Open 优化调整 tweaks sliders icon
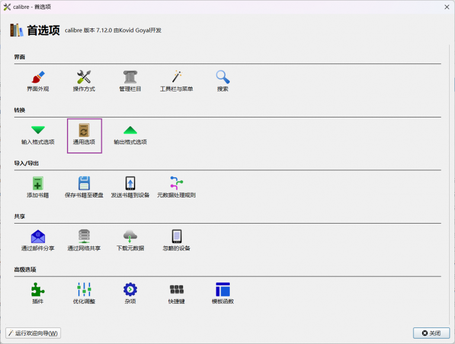The height and width of the screenshot is (344, 455). [x=84, y=289]
